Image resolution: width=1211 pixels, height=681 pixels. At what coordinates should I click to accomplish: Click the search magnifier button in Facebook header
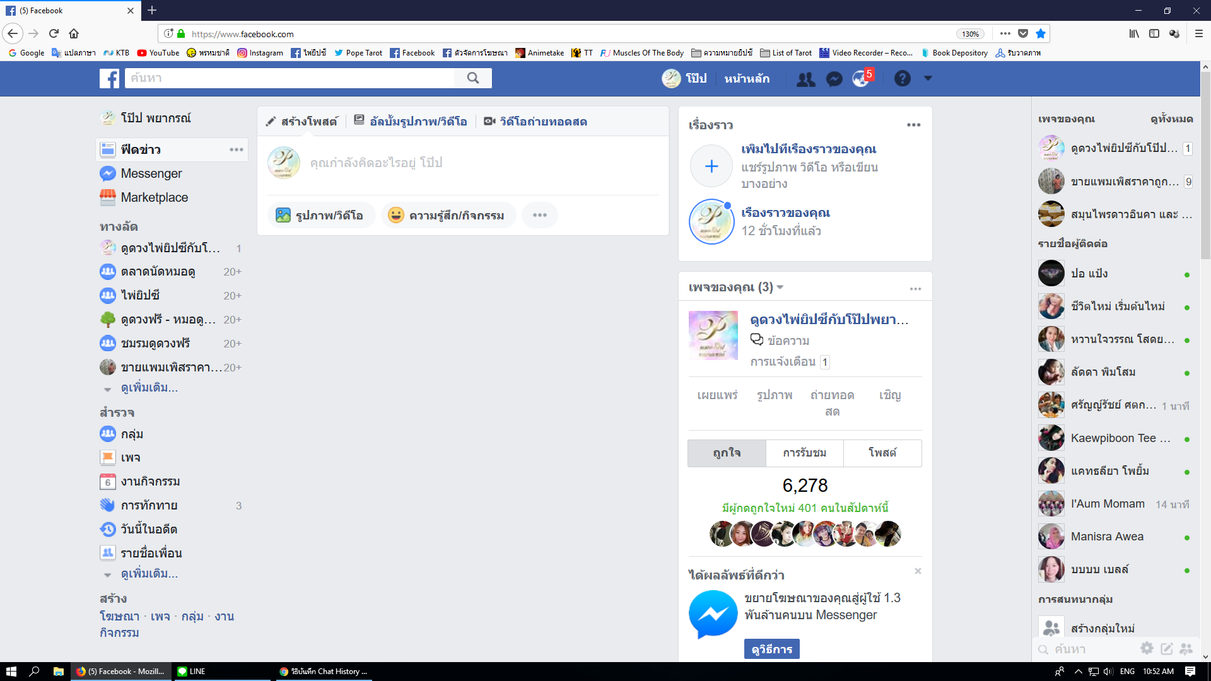473,78
